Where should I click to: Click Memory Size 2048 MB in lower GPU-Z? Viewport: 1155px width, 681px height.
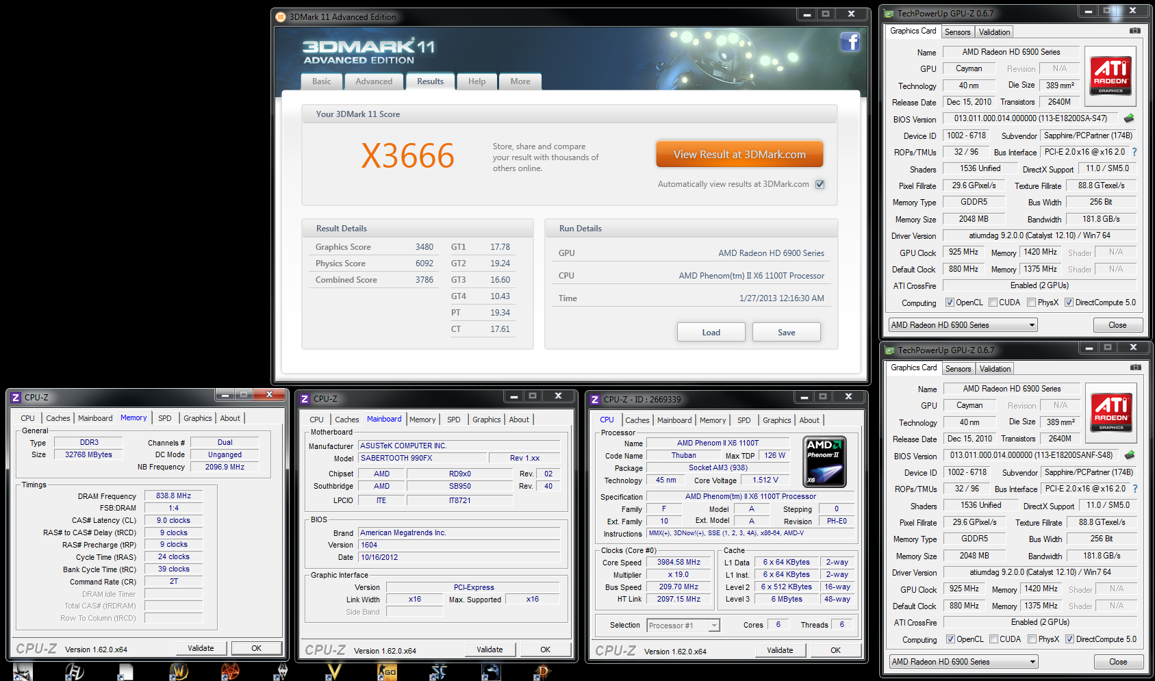(974, 556)
